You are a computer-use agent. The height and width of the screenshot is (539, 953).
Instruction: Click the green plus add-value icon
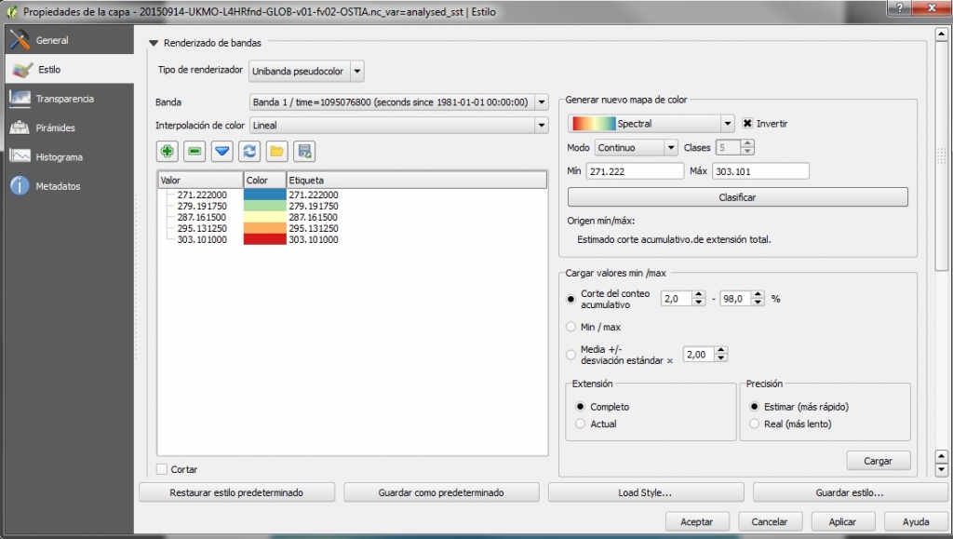coord(168,151)
